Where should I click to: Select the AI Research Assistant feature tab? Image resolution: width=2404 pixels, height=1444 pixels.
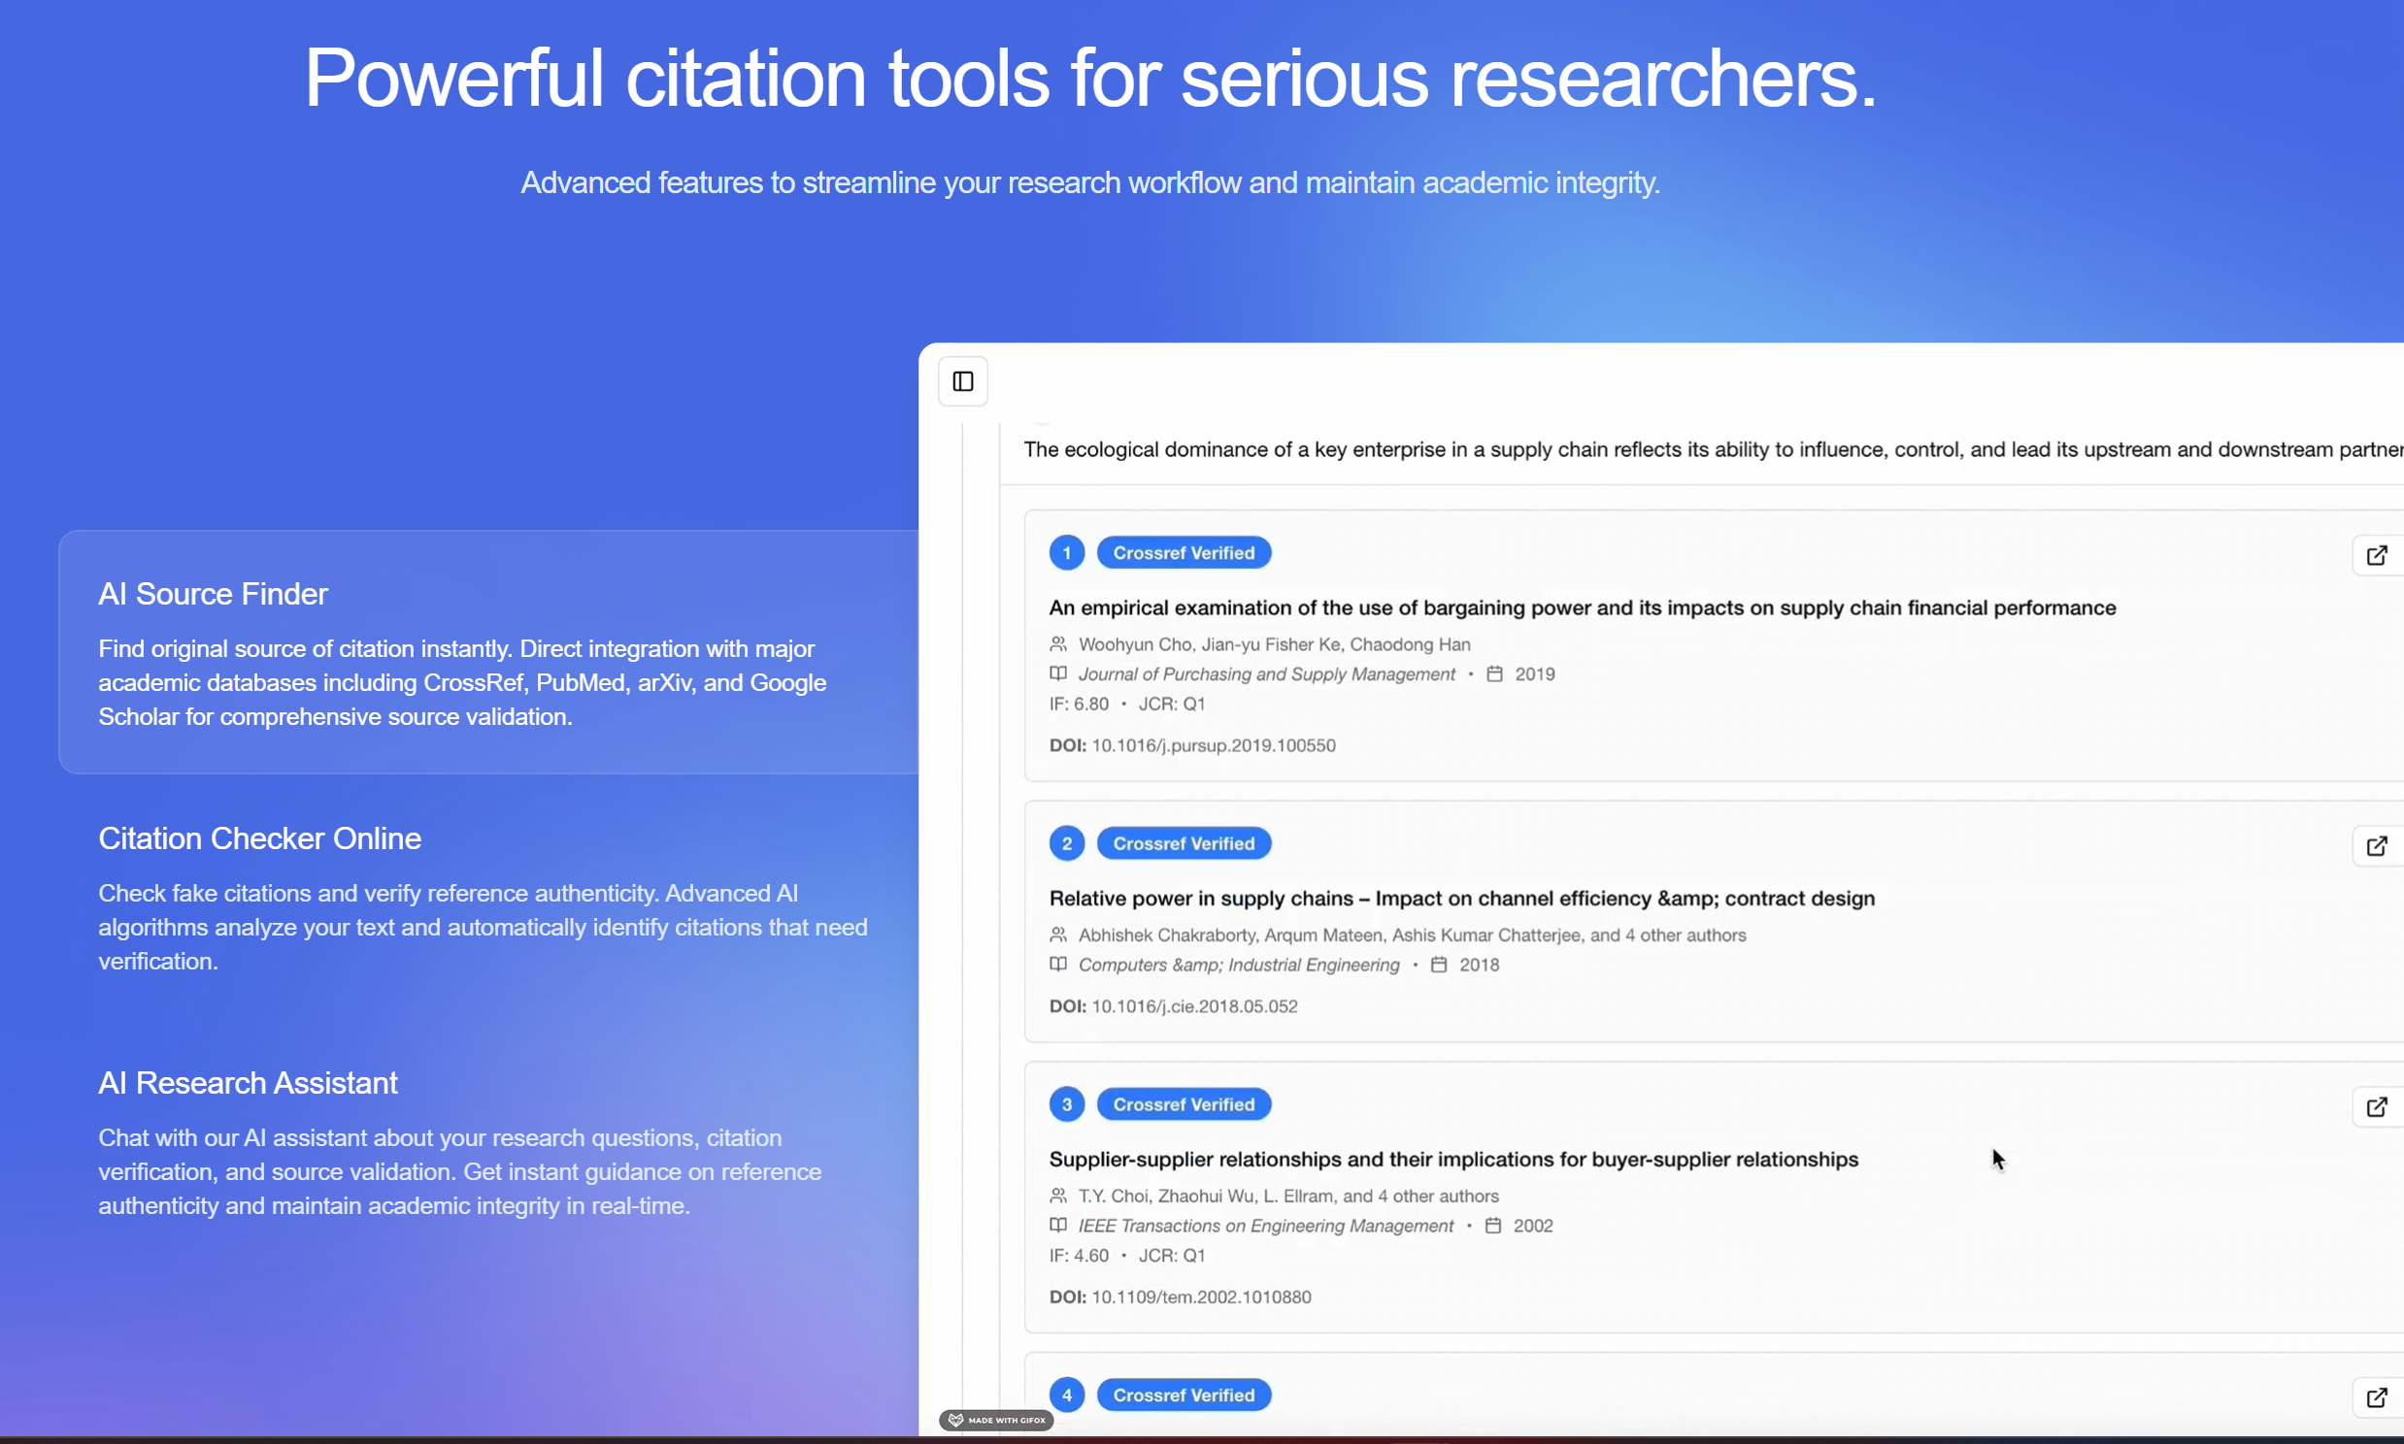tap(248, 1082)
